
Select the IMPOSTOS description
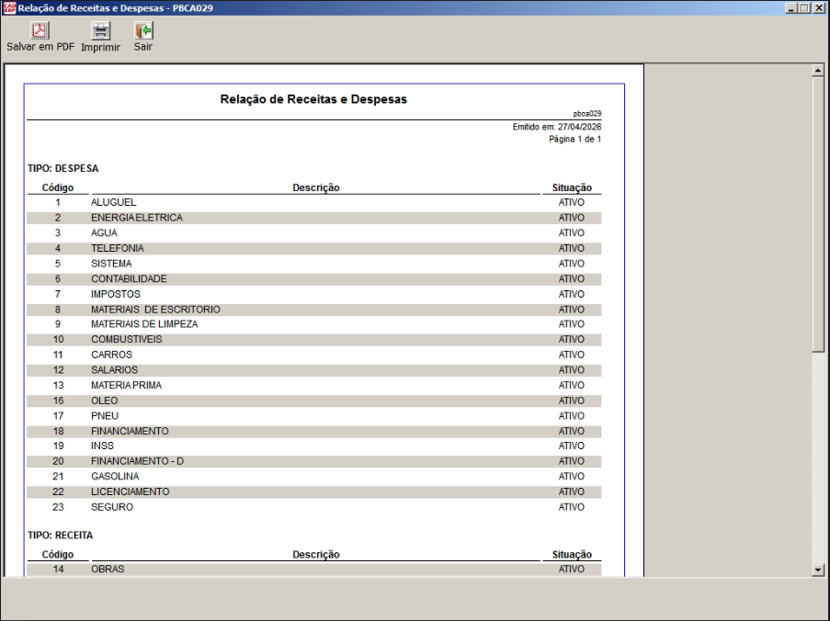point(116,294)
